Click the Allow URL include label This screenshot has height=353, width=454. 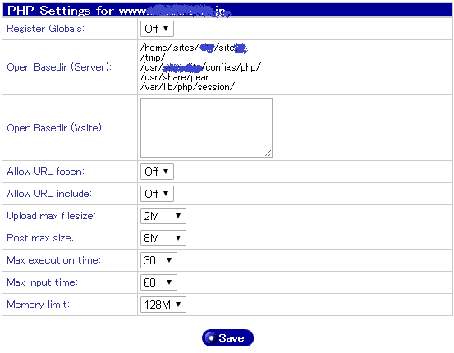pos(49,194)
